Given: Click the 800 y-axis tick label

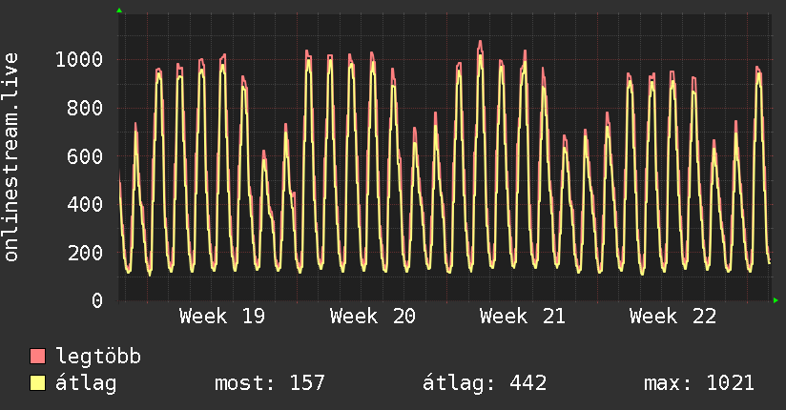Looking at the screenshot, I should (x=85, y=109).
